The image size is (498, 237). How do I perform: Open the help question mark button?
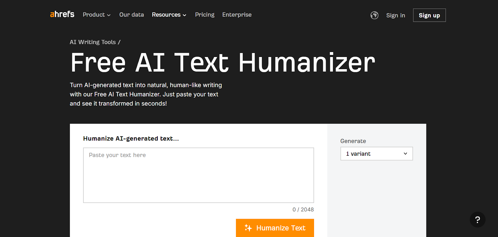point(477,220)
